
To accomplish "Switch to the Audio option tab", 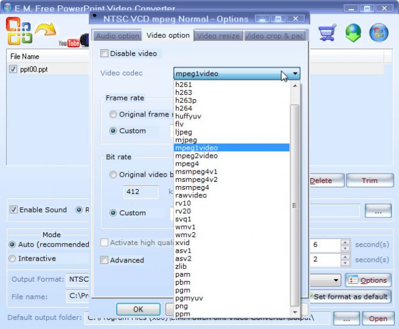I will pyautogui.click(x=116, y=36).
